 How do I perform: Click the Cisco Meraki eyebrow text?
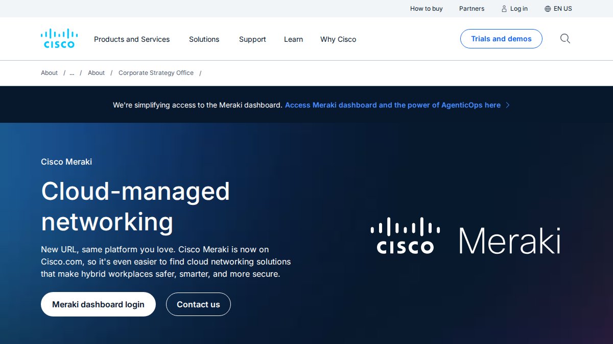[66, 162]
